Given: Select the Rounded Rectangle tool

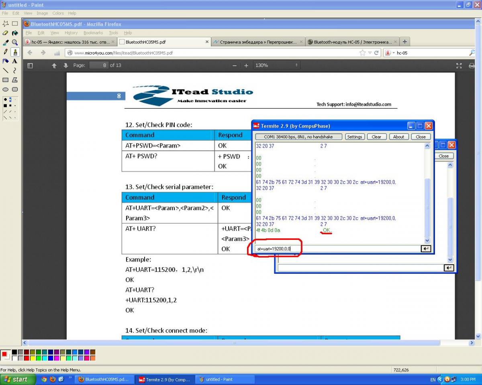Looking at the screenshot, I should tap(15, 89).
